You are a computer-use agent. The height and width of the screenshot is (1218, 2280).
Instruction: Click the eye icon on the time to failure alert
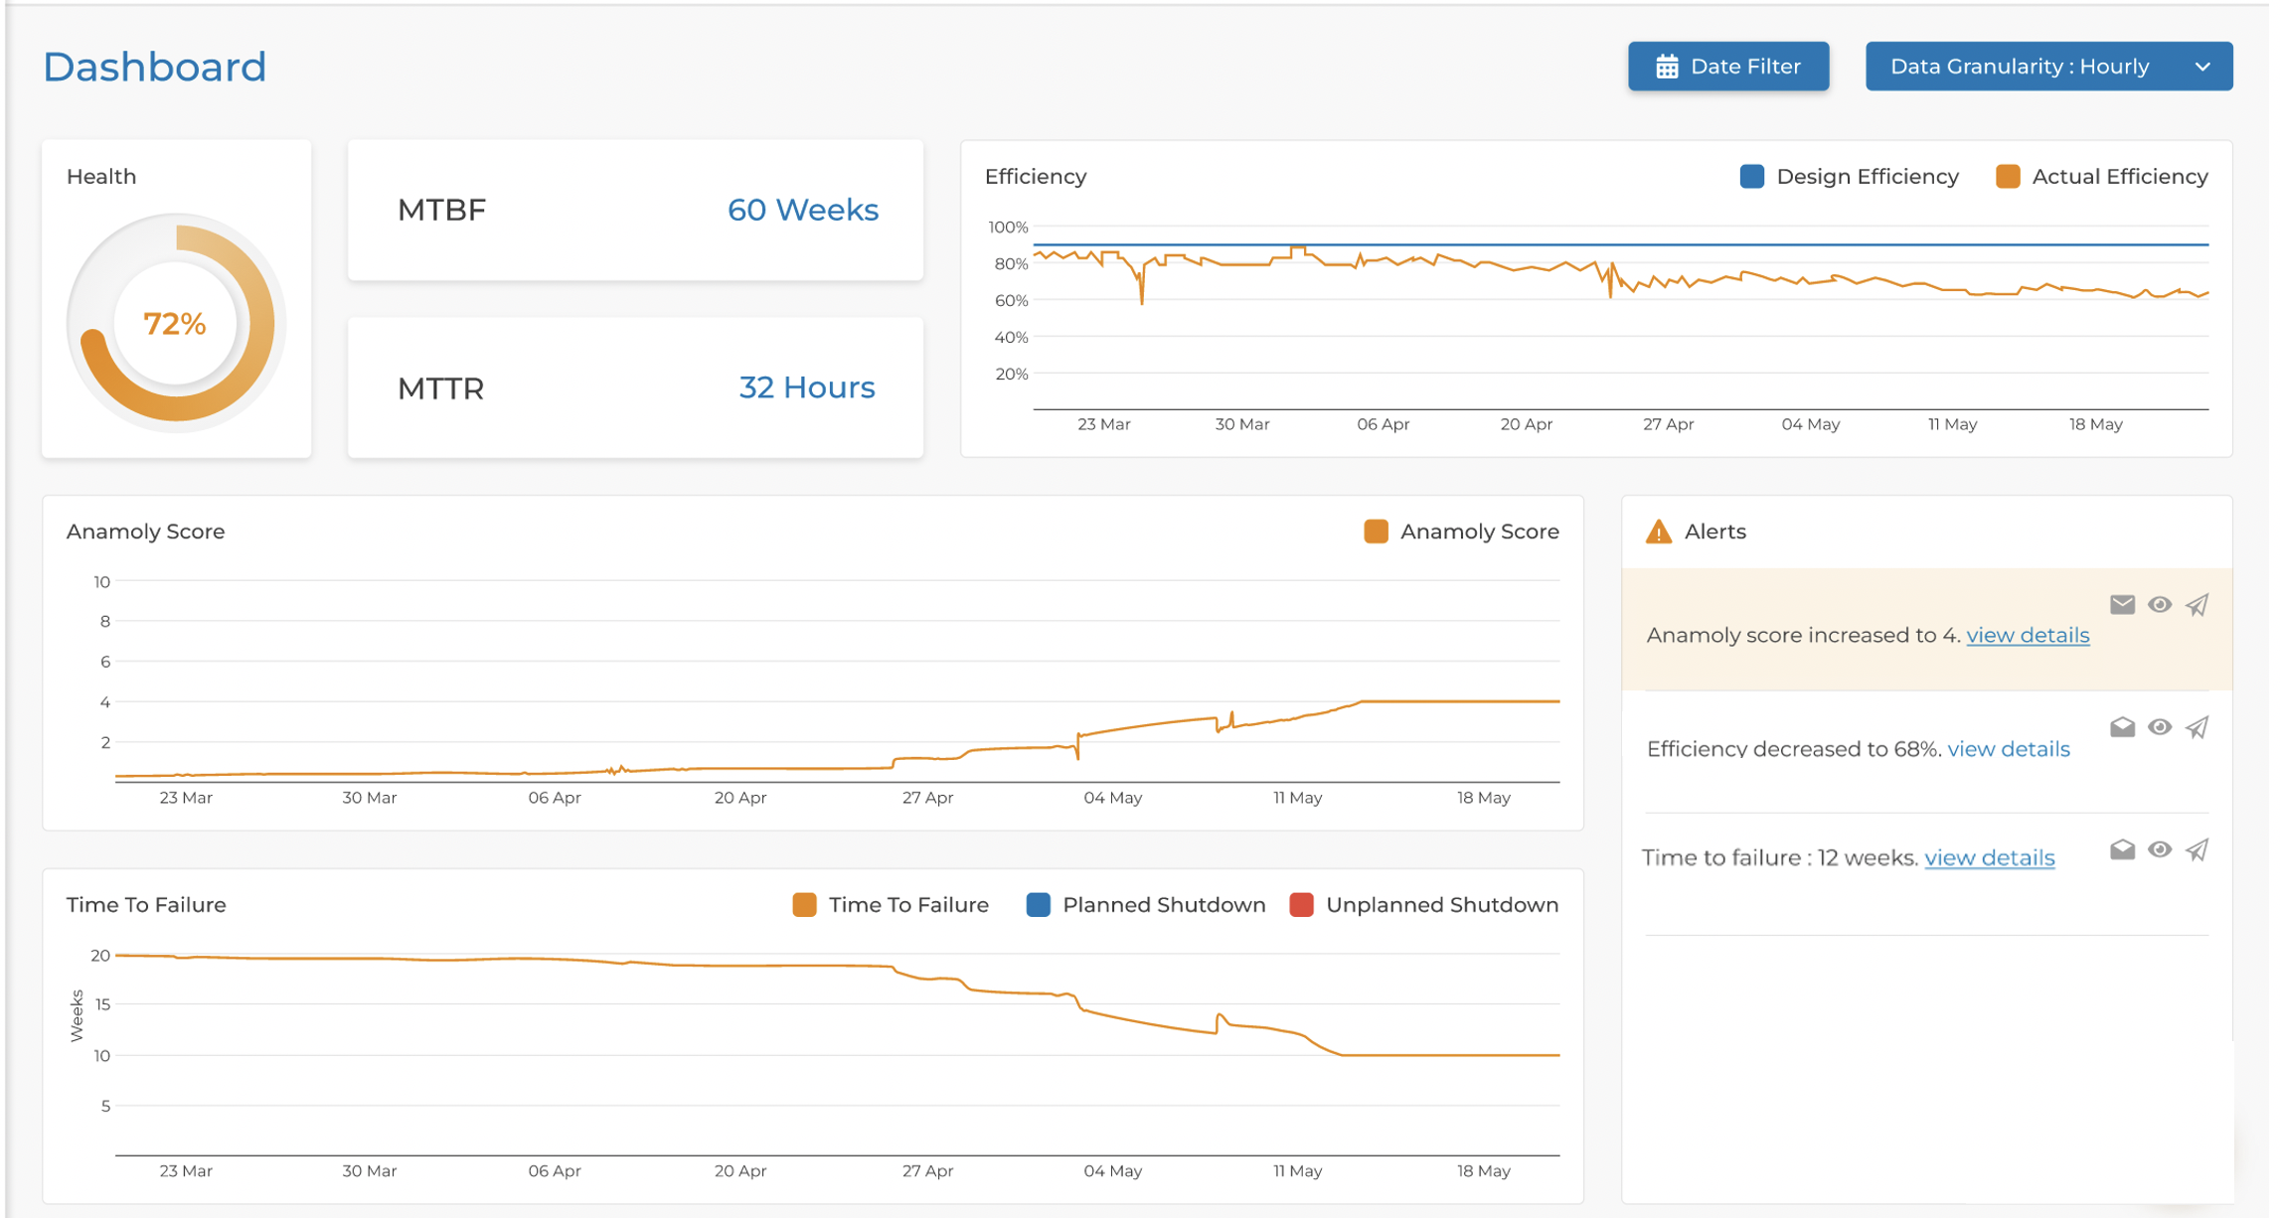pos(2159,850)
